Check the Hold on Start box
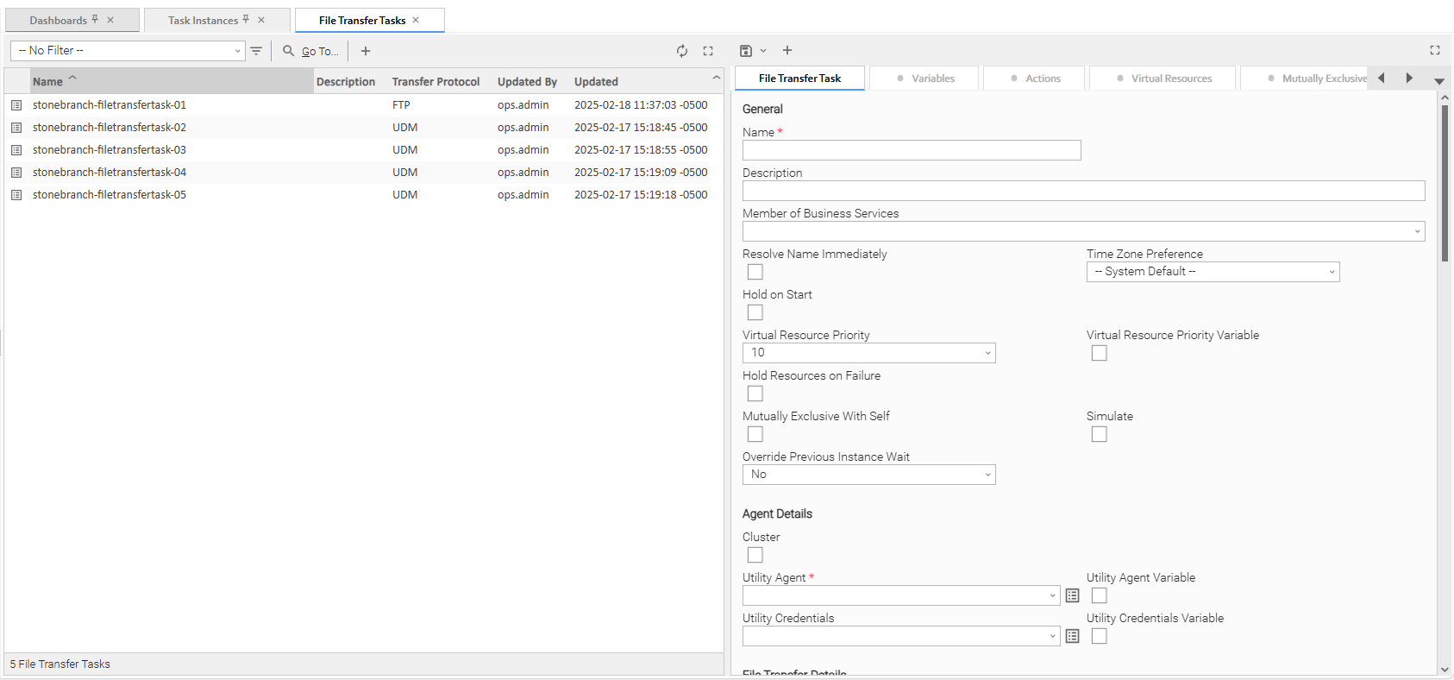 (755, 312)
